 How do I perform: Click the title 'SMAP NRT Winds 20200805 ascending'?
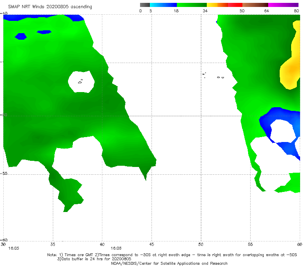tap(50, 7)
